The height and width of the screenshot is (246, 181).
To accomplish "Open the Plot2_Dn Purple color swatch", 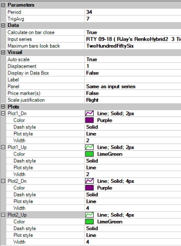I will pyautogui.click(x=89, y=188).
